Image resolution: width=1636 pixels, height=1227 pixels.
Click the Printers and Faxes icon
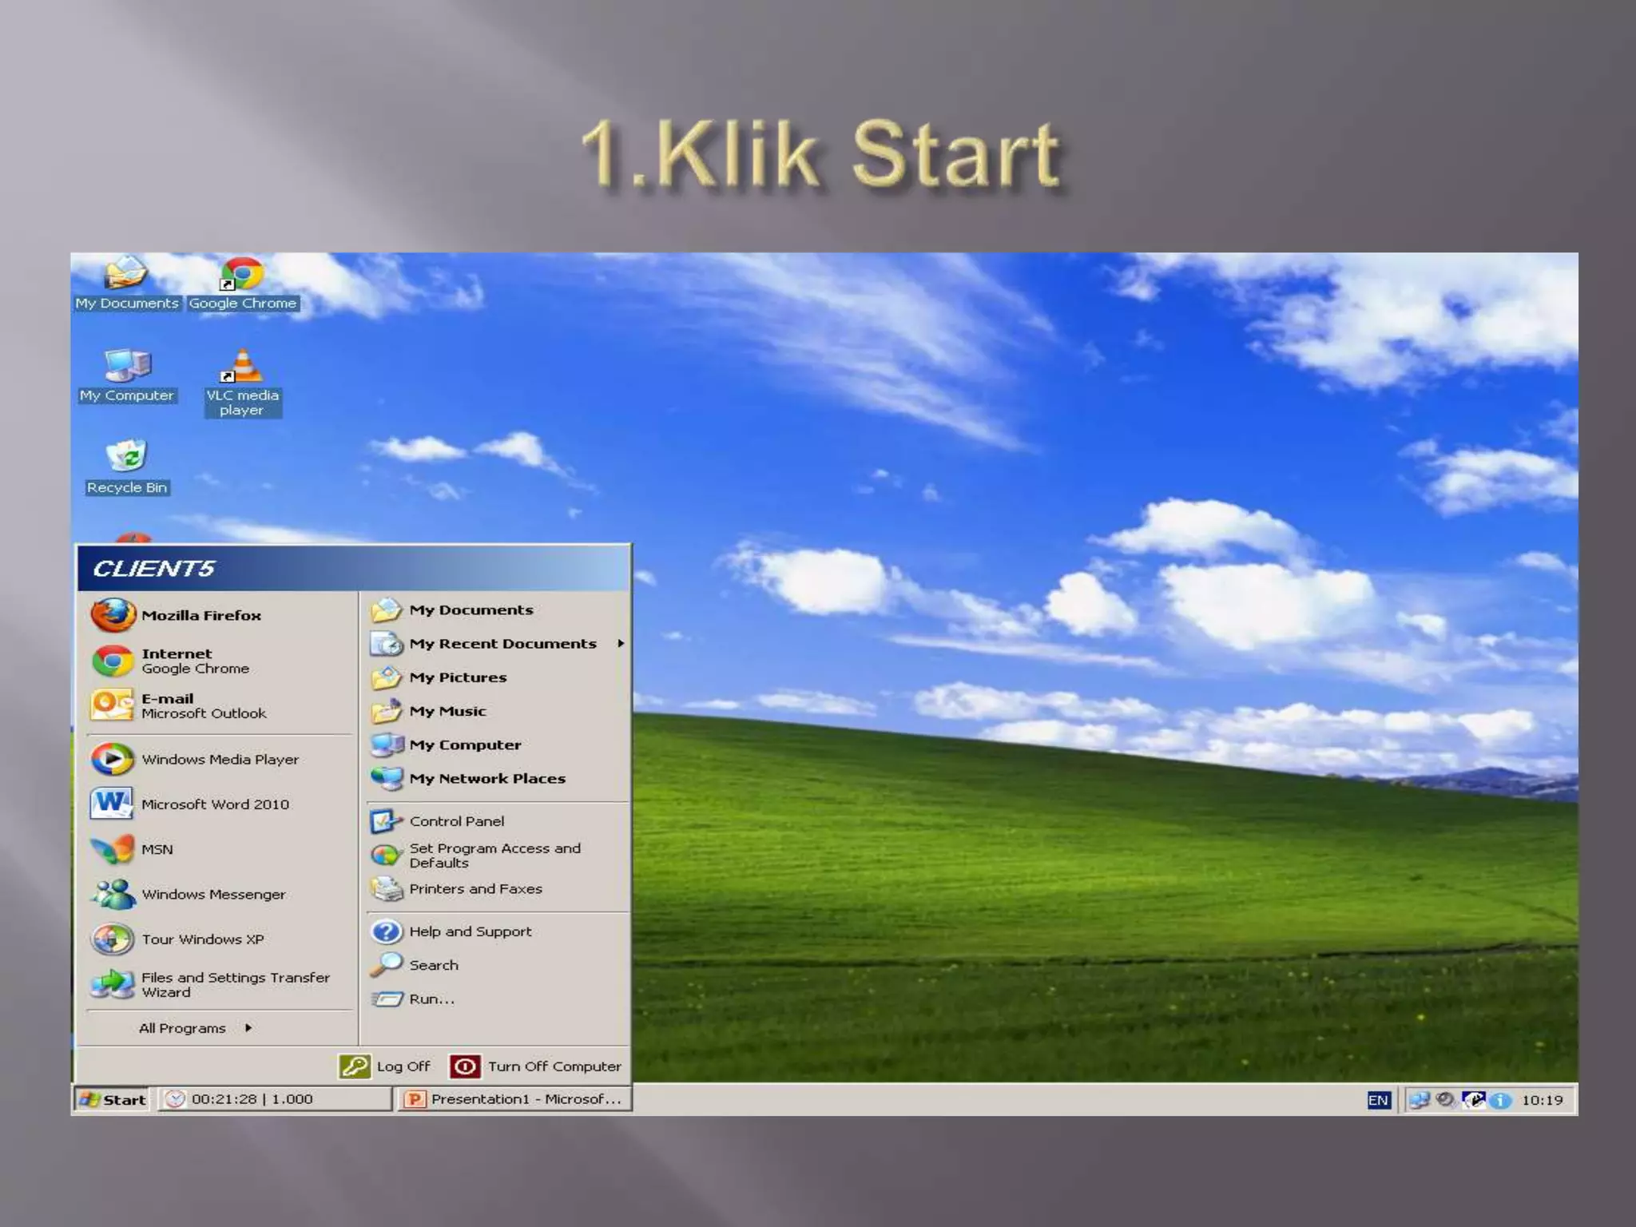pyautogui.click(x=387, y=889)
